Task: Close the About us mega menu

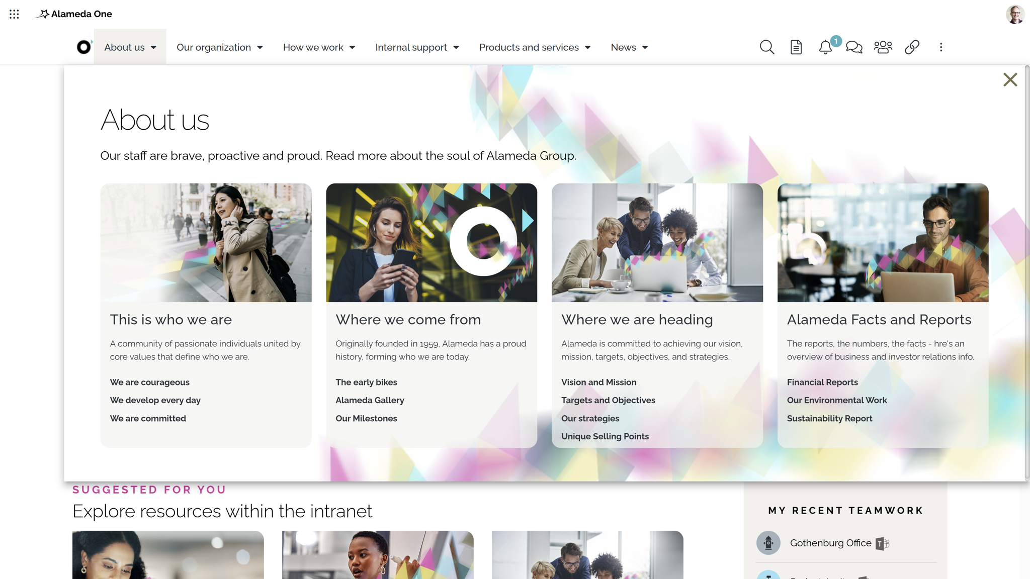Action: 1010,79
